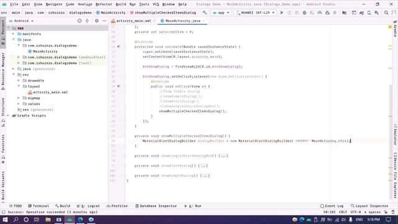Unfold the showSimpleDialog method body
This screenshot has height=224, width=398.
tap(205, 175)
